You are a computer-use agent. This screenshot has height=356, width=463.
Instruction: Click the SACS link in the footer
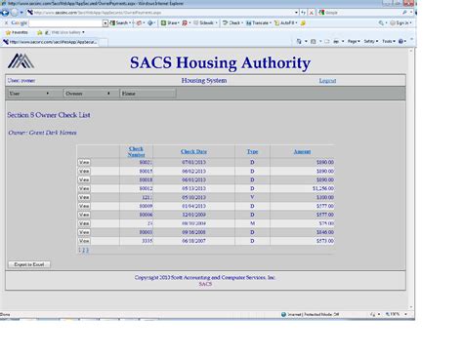(205, 284)
